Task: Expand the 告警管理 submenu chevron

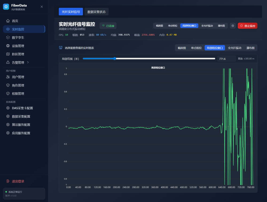Action: [x=28, y=62]
